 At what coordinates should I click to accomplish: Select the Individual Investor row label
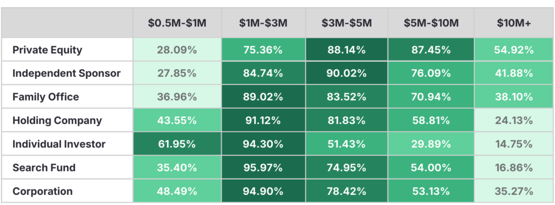[59, 144]
